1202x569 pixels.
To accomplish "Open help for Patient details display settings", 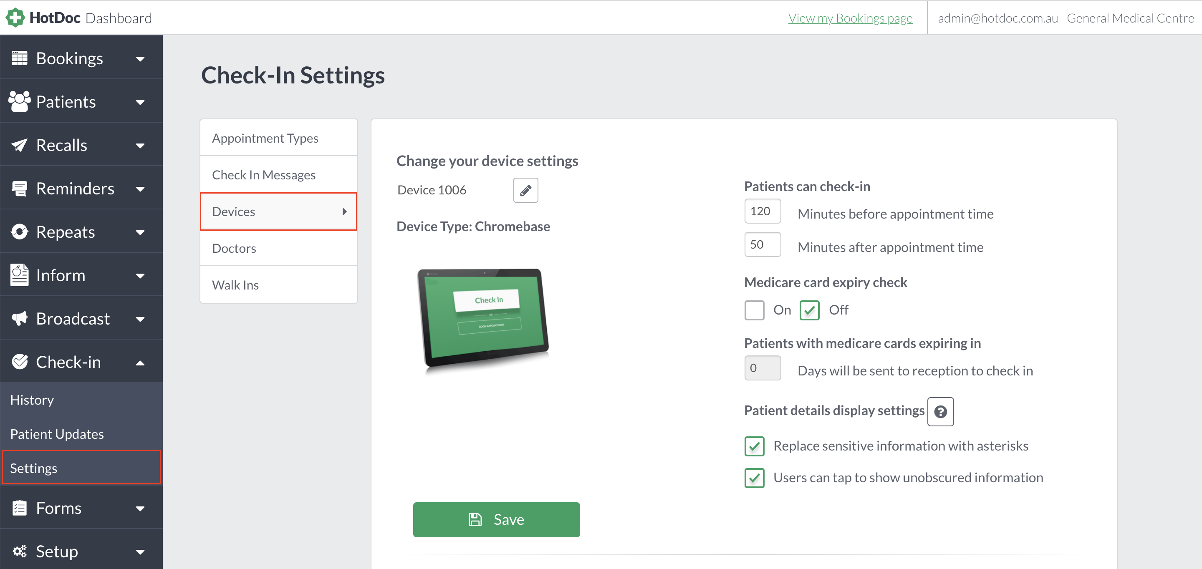I will pyautogui.click(x=940, y=411).
